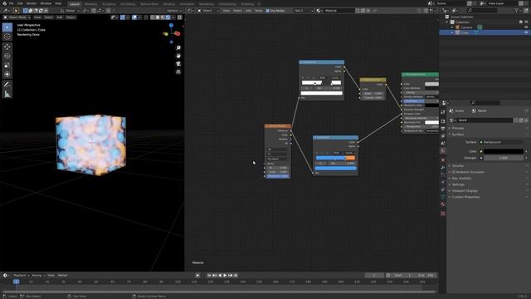Toggle viewport overlays button
The width and height of the screenshot is (531, 299).
[x=134, y=17]
